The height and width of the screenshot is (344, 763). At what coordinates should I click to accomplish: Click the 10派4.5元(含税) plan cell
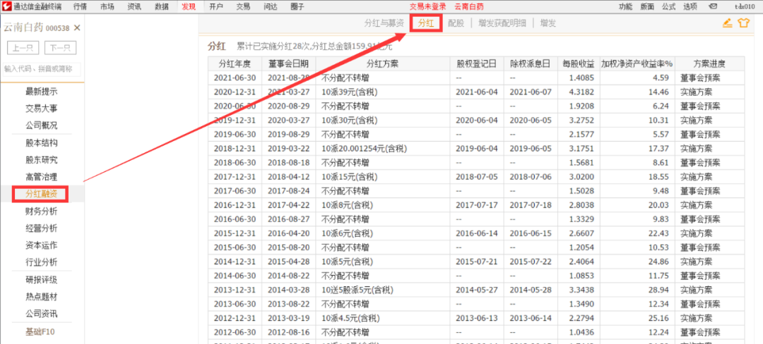[383, 319]
